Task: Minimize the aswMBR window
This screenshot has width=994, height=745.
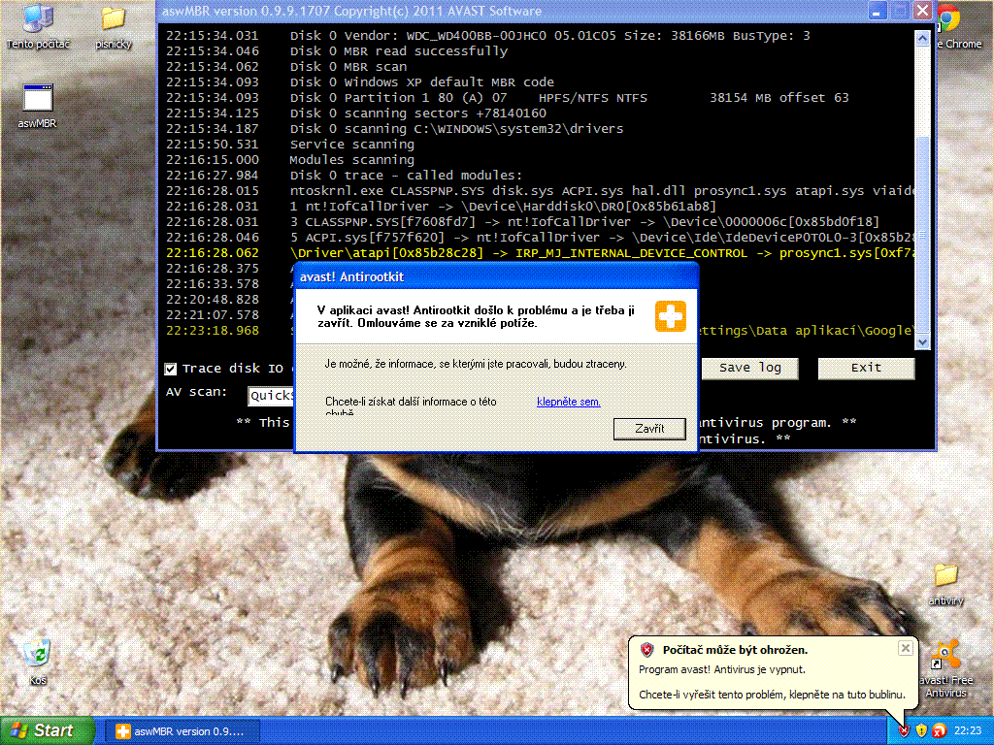Action: point(877,12)
